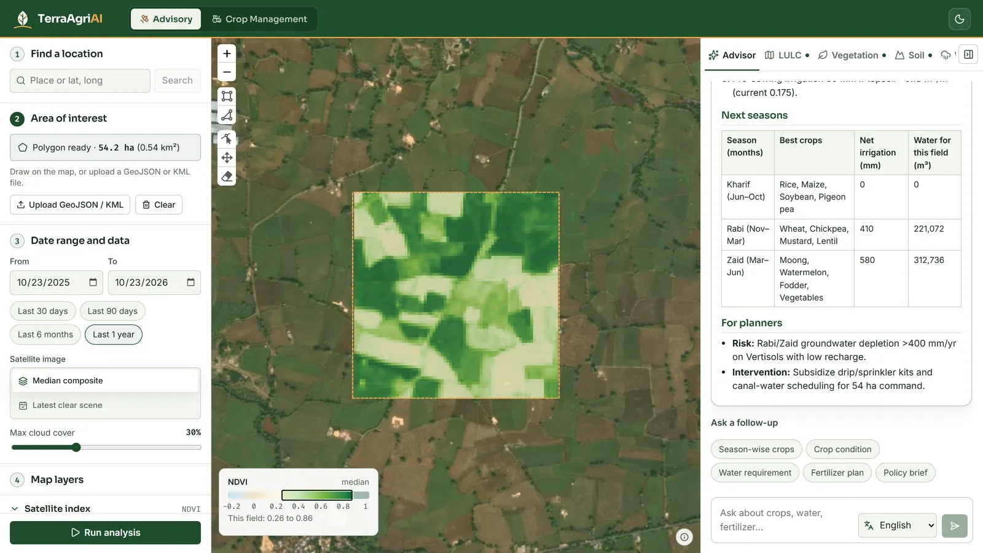Upload a GeoJSON / KML file
This screenshot has height=553, width=983.
(x=70, y=205)
